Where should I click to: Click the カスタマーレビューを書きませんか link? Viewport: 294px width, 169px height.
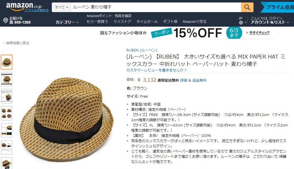pyautogui.click(x=156, y=70)
